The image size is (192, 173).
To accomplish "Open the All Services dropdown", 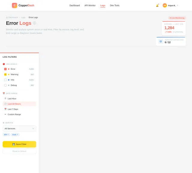I will click(19, 128).
